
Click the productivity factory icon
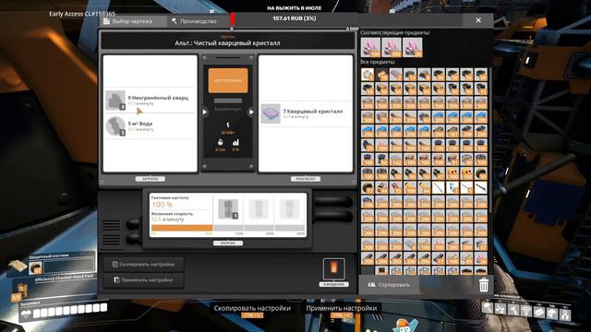click(235, 142)
